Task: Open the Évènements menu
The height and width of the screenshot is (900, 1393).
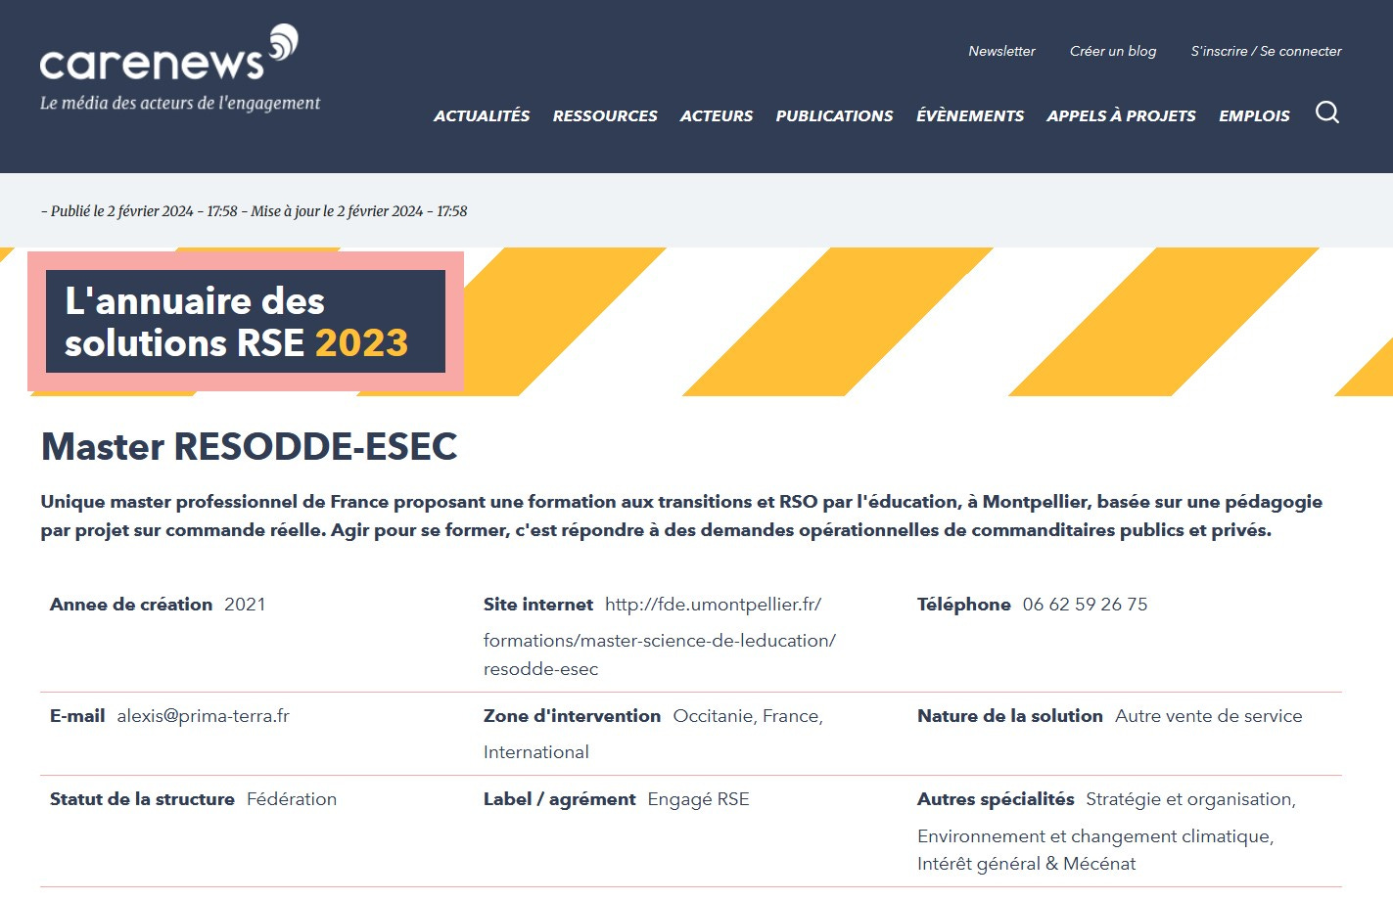Action: click(970, 115)
